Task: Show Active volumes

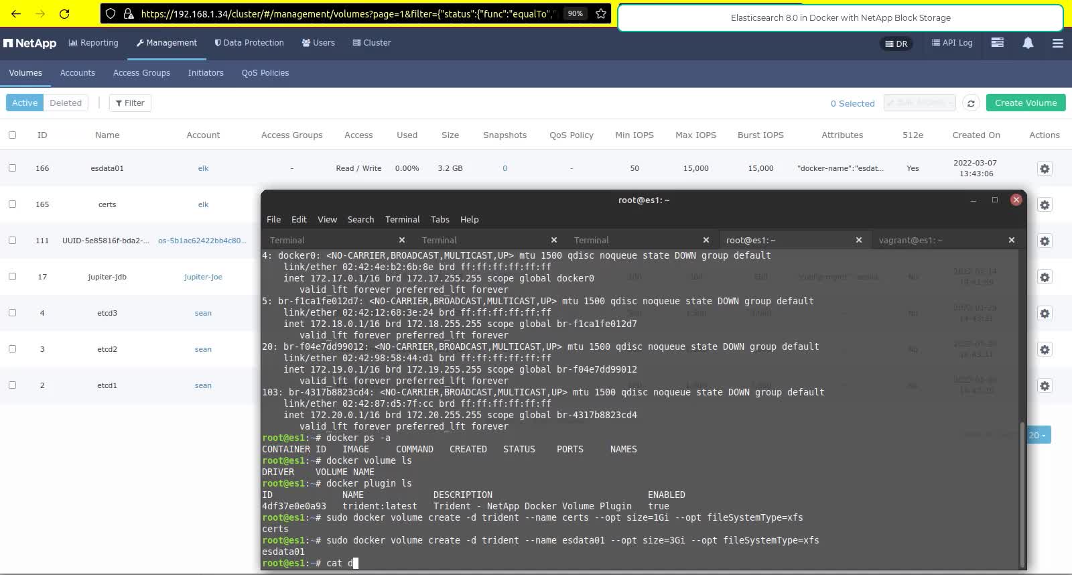Action: click(x=25, y=103)
